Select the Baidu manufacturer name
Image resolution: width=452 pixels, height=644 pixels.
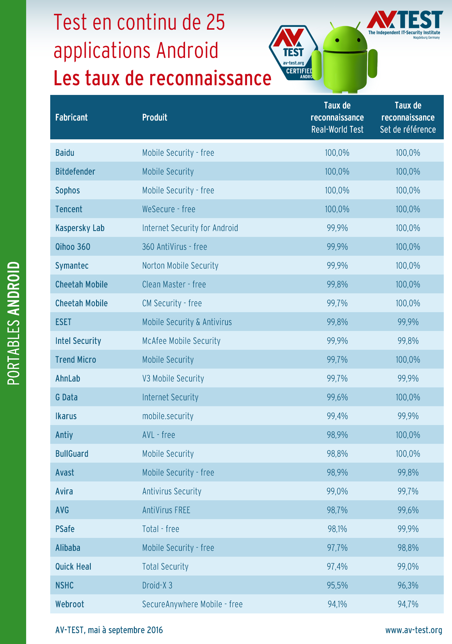click(65, 153)
